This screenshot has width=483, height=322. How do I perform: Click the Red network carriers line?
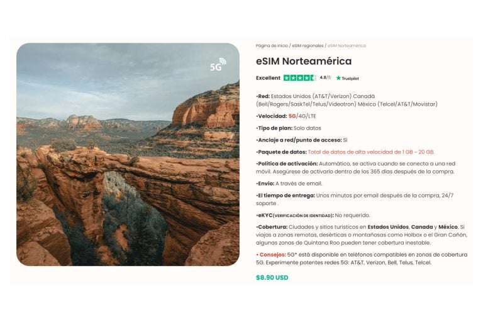347,100
